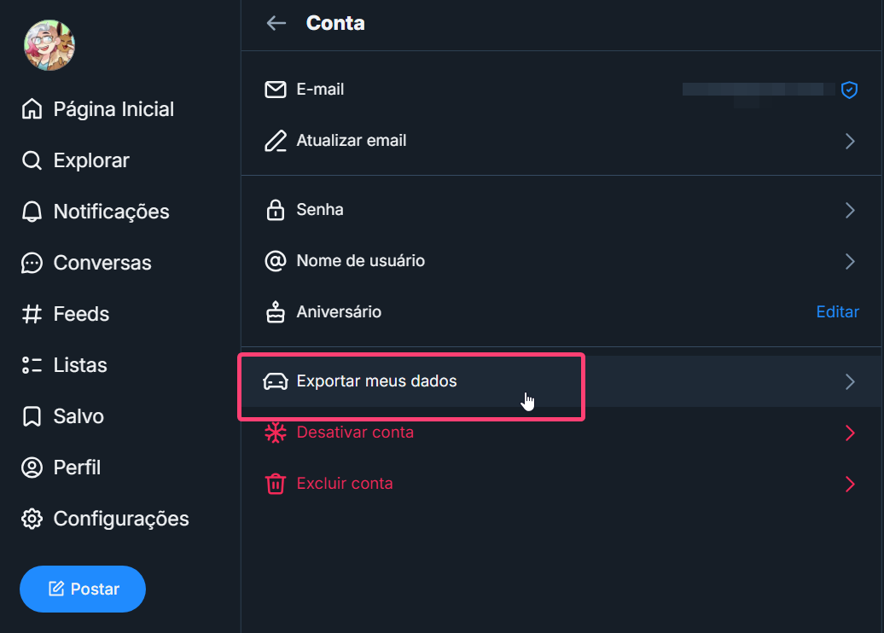Viewport: 884px width, 633px height.
Task: Click the Editar link for Aniversário
Action: [x=837, y=312]
